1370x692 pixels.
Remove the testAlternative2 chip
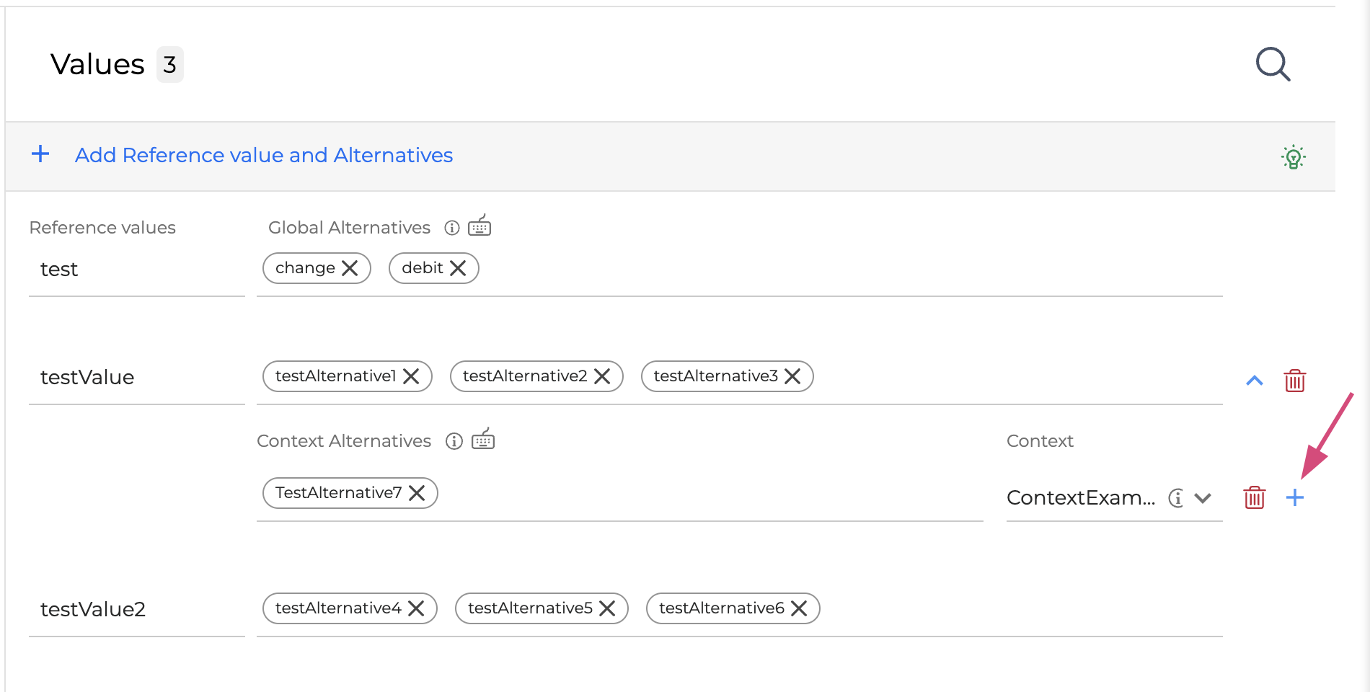point(602,376)
